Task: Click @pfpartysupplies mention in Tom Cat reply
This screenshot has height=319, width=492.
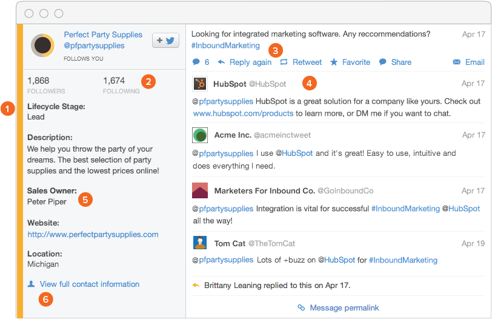Action: [x=223, y=260]
